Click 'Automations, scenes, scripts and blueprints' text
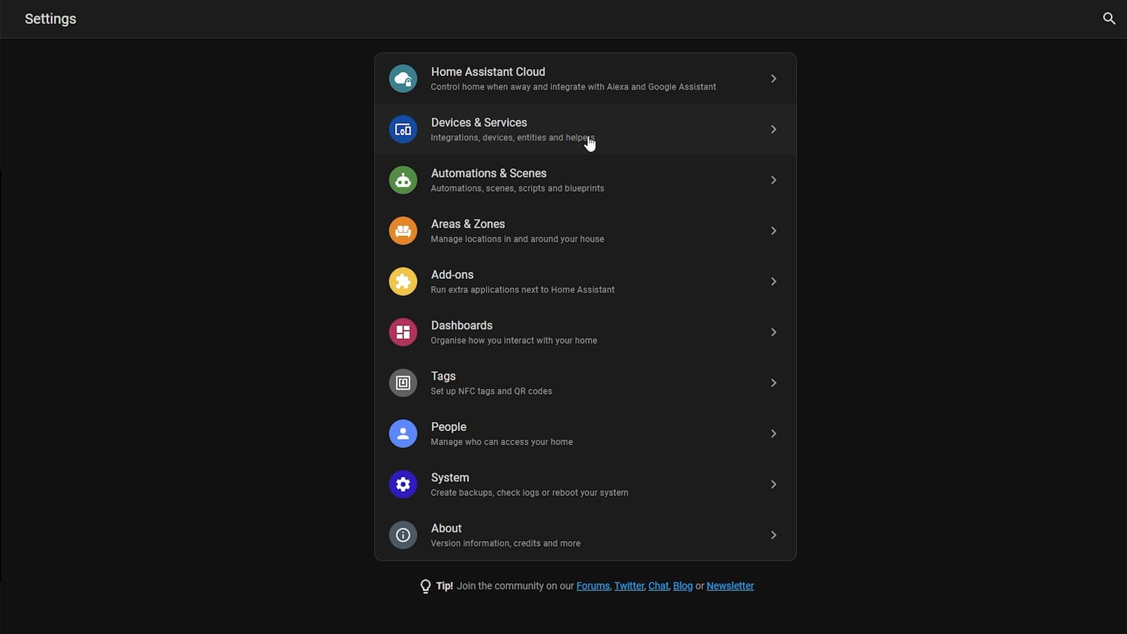The width and height of the screenshot is (1127, 634). coord(518,189)
